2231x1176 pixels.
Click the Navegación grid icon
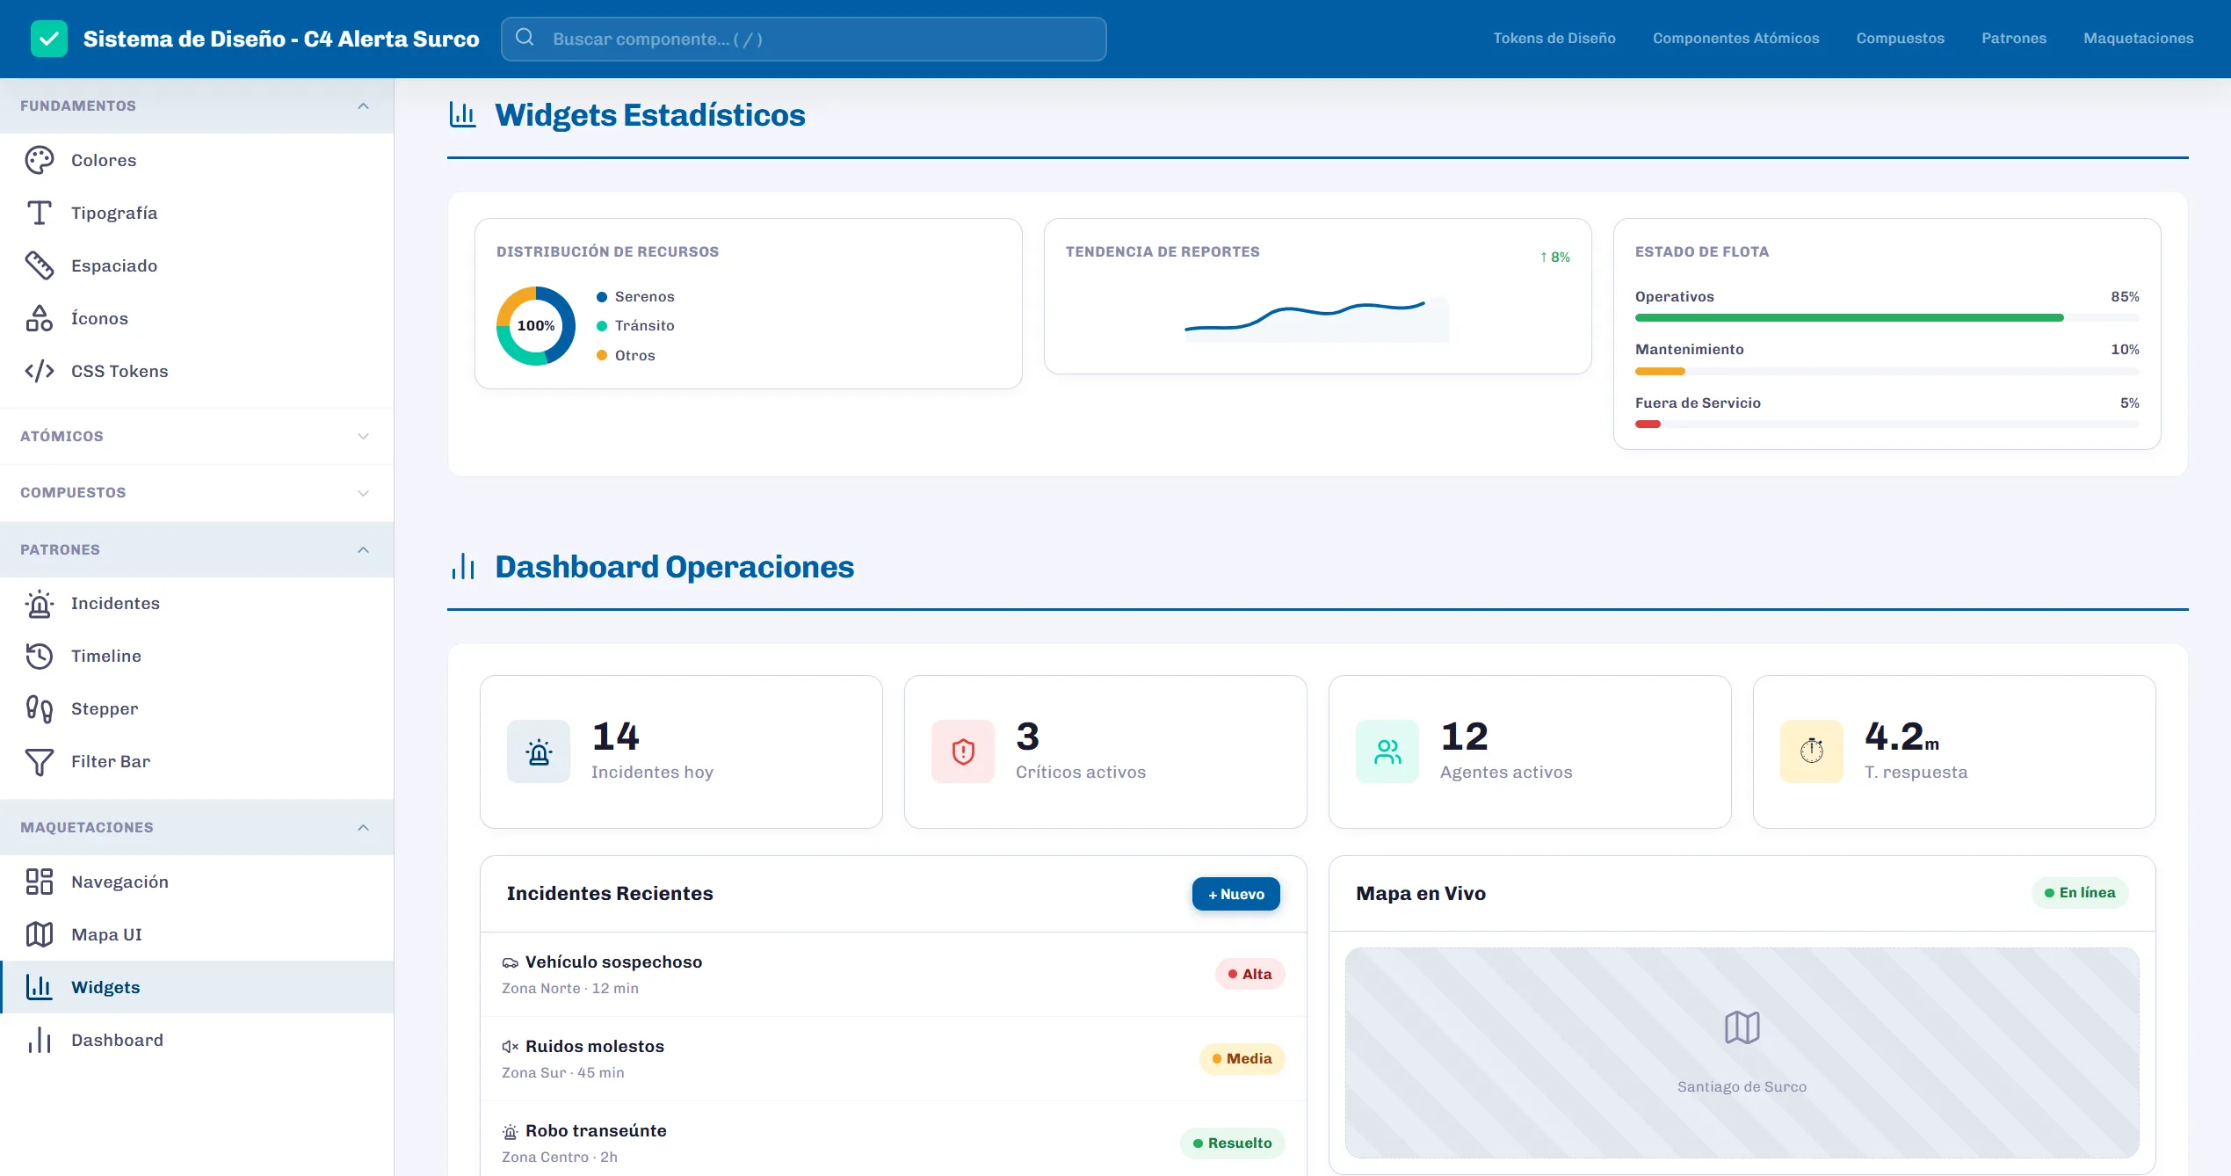[40, 882]
